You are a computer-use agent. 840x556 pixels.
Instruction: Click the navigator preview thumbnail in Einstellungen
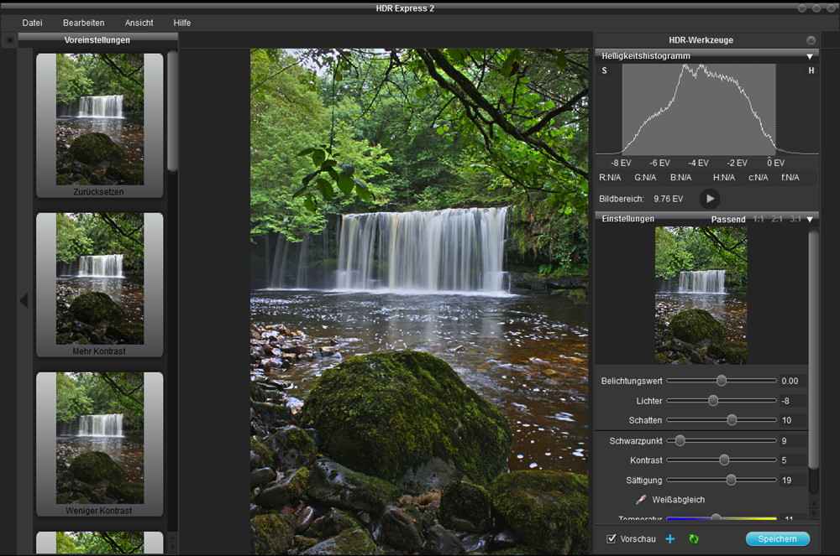pos(701,296)
